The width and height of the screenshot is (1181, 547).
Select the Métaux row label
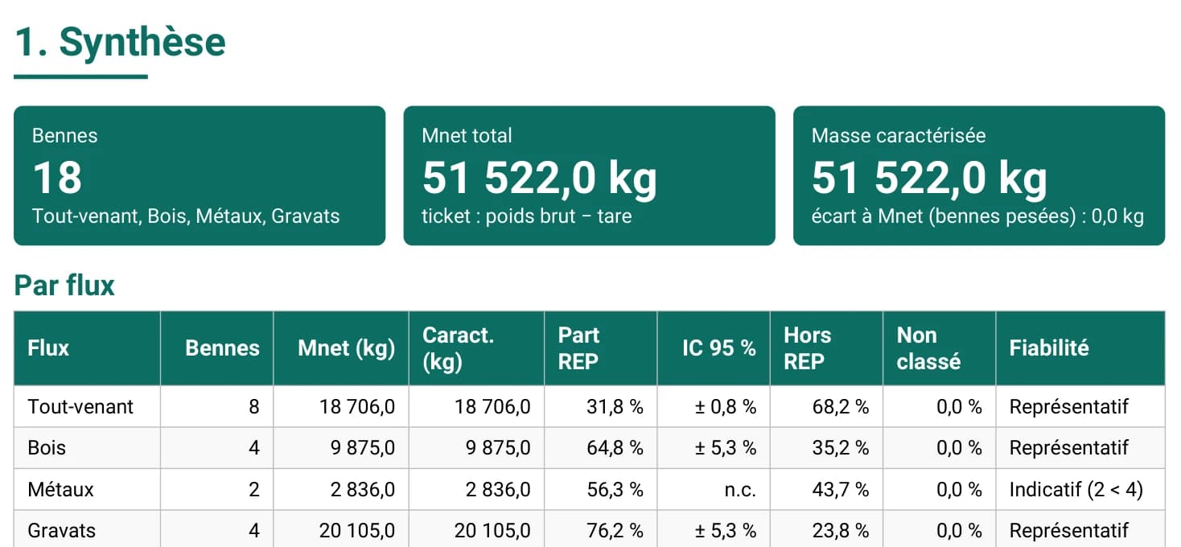point(61,489)
